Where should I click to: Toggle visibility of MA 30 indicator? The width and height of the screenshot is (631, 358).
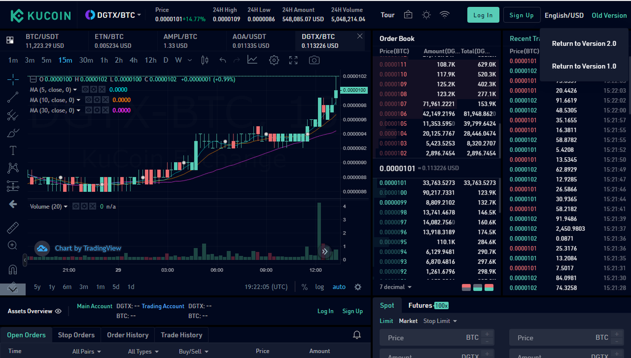(x=89, y=110)
